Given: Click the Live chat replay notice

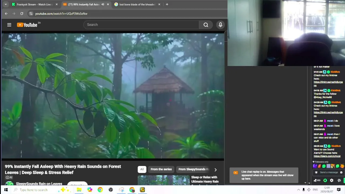Looking at the screenshot, I should pos(264,175).
